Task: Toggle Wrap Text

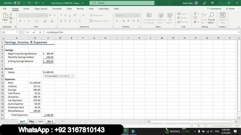Action: pos(96,15)
